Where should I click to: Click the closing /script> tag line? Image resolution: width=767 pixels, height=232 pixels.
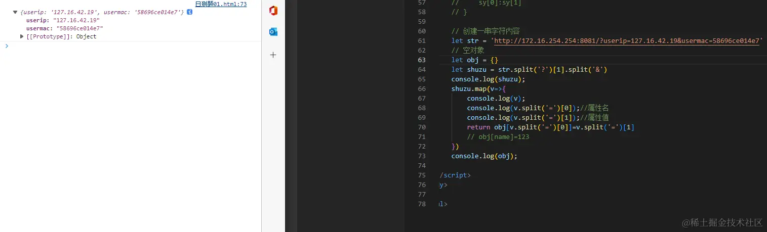pyautogui.click(x=455, y=175)
